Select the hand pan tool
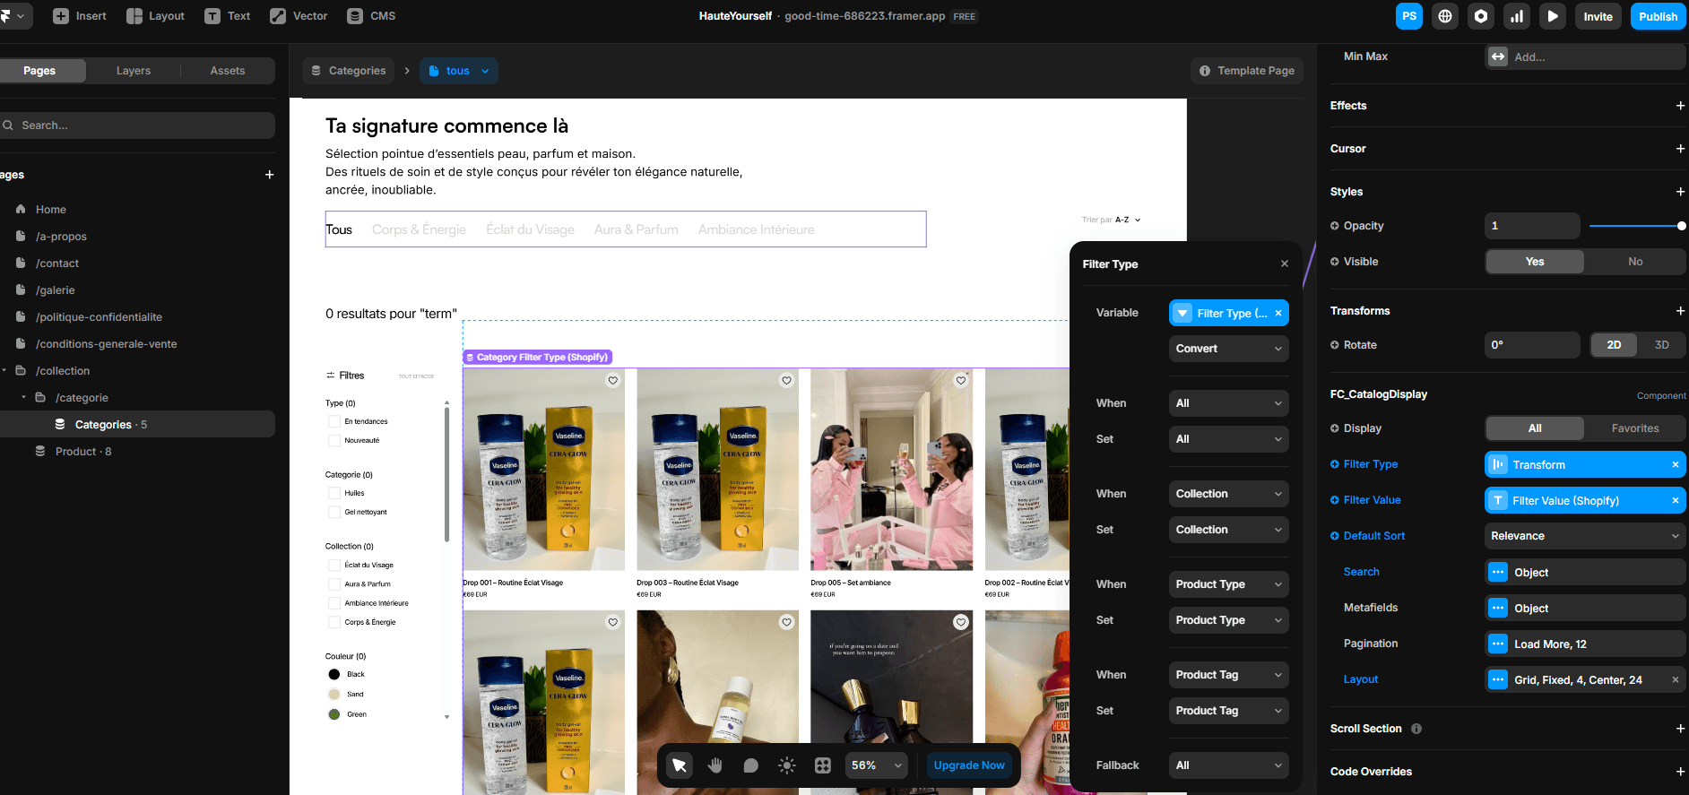The width and height of the screenshot is (1689, 795). tap(715, 765)
